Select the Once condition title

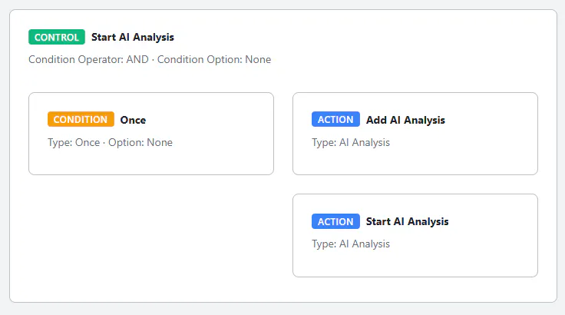(133, 120)
